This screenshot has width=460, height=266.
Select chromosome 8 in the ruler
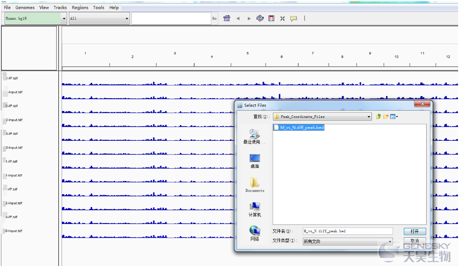[x=342, y=57]
